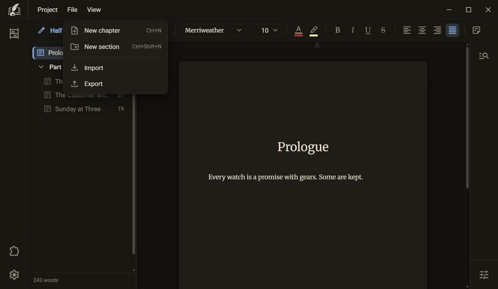Open the sliders adjustments icon
Viewport: 498px width, 289px height.
click(484, 275)
